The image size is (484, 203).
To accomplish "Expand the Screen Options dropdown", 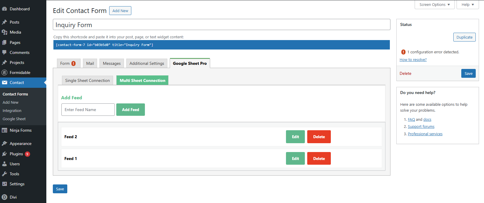I will point(434,5).
